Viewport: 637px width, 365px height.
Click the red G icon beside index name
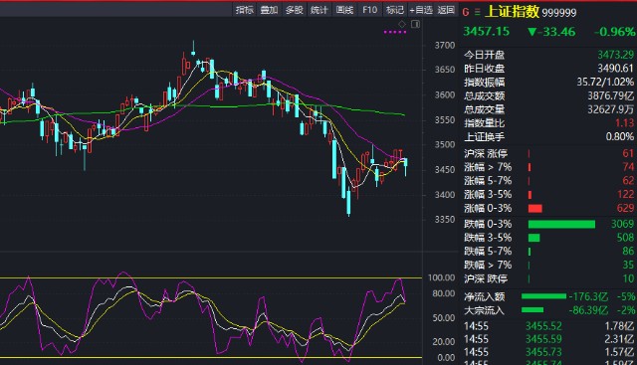466,12
